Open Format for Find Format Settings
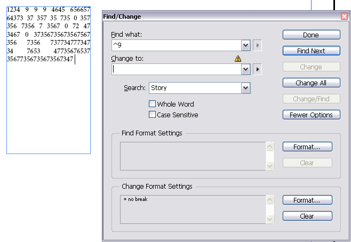This screenshot has width=351, height=242. 307,147
